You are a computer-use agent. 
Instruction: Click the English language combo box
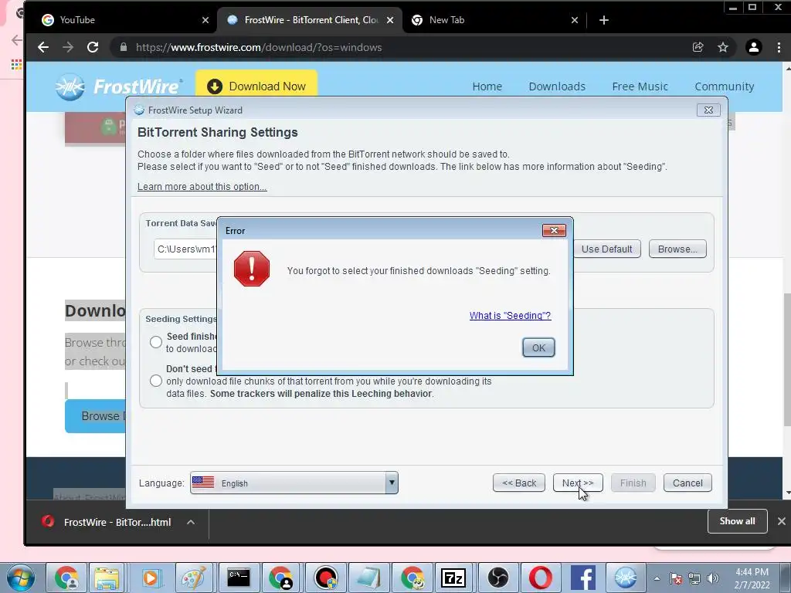tap(294, 483)
